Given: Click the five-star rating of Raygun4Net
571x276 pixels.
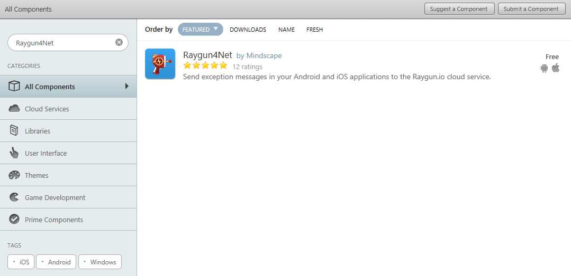Looking at the screenshot, I should click(205, 66).
